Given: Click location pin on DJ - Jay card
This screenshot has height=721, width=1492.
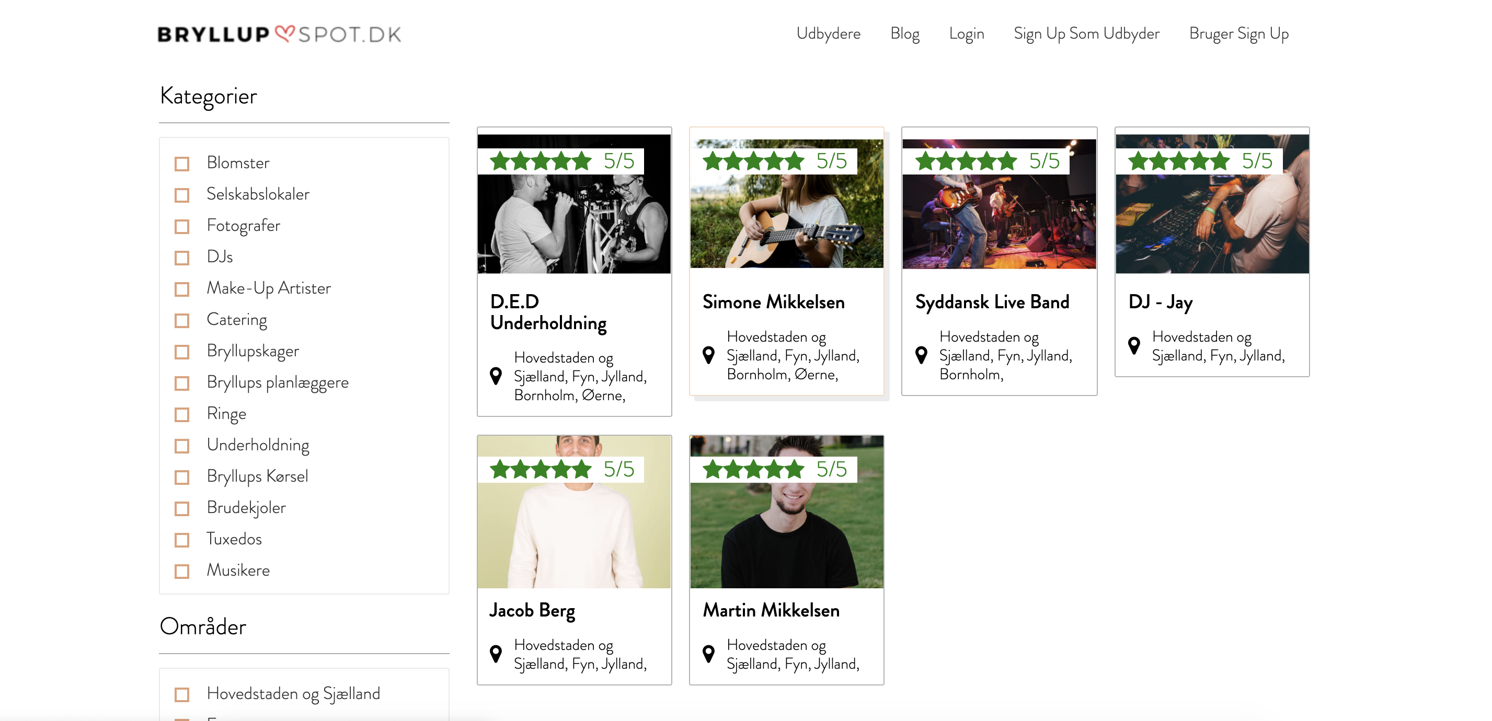Looking at the screenshot, I should click(x=1134, y=345).
